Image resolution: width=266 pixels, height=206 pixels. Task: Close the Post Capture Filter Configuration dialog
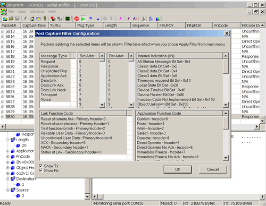tap(227, 33)
